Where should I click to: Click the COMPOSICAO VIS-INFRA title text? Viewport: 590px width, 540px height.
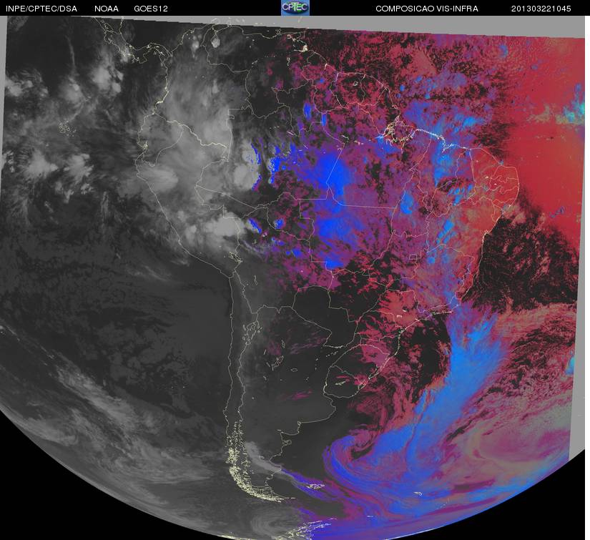tap(427, 9)
